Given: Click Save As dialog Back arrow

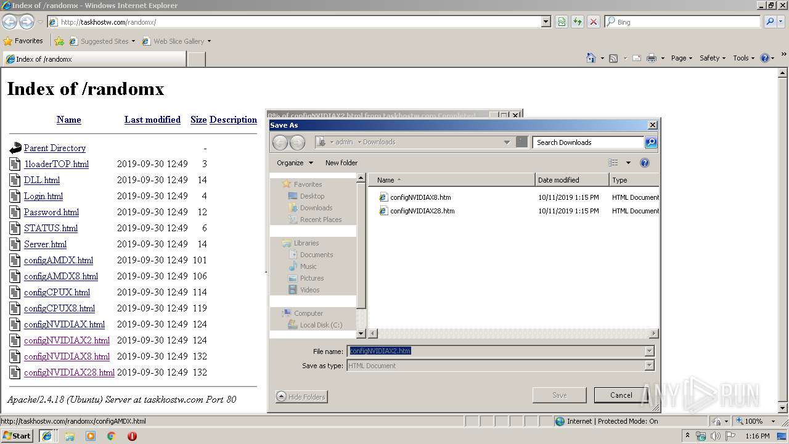Looking at the screenshot, I should pos(280,142).
